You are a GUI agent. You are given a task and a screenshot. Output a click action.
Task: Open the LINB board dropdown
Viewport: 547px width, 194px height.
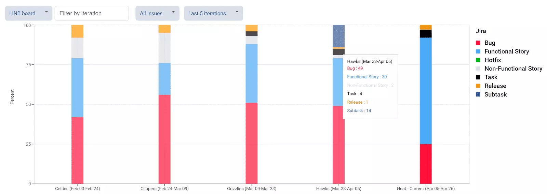[29, 13]
